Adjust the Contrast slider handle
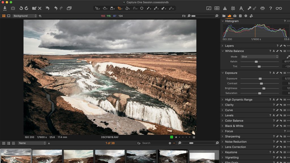 pyautogui.click(x=261, y=83)
